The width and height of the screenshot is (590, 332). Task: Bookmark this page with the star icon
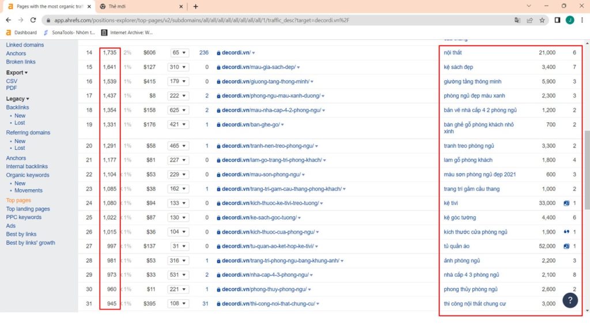click(x=542, y=20)
